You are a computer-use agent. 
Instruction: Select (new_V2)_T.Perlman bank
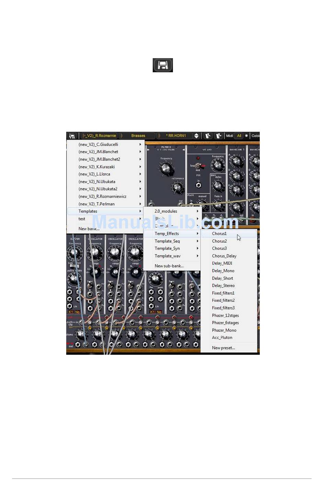(105, 204)
